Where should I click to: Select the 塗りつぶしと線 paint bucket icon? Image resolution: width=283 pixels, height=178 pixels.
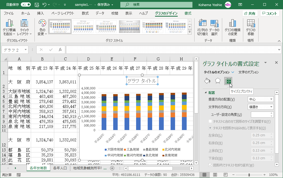click(207, 81)
